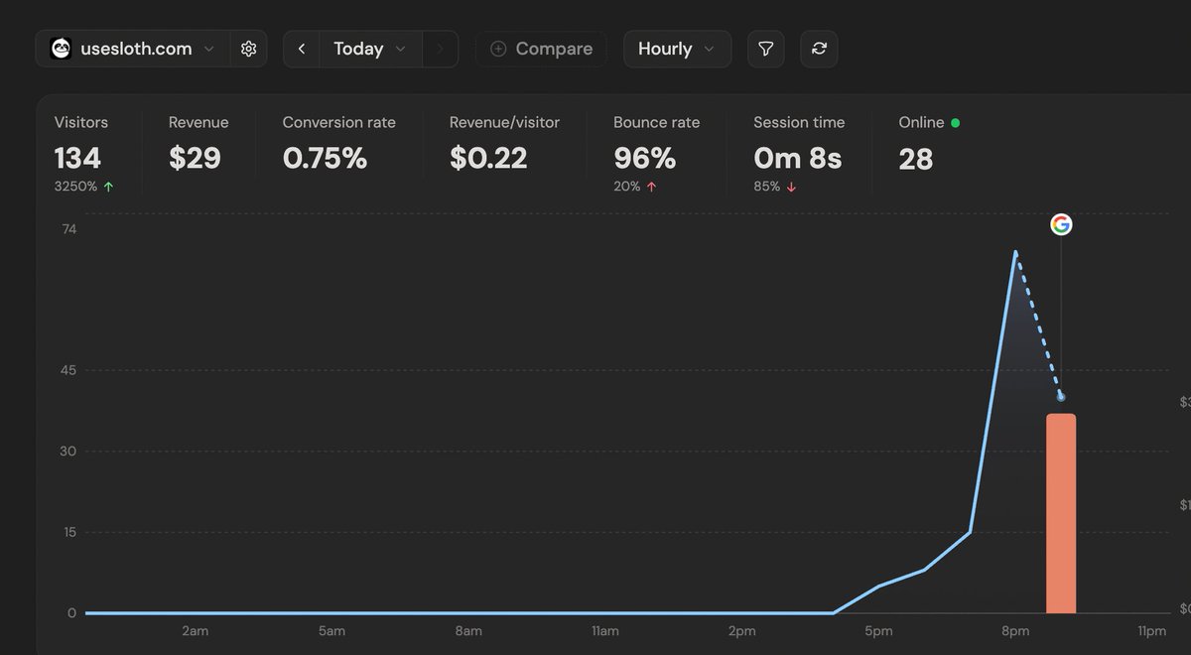Click the 5pm axis label
Screen dimensions: 1191x655
[x=878, y=631]
